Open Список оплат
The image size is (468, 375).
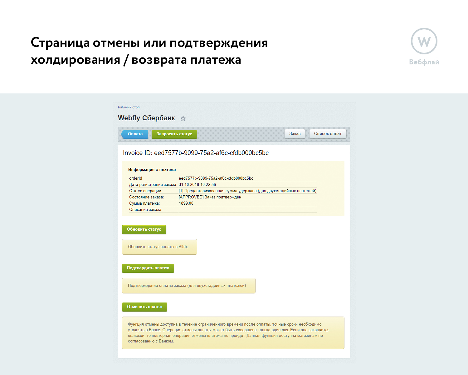(328, 134)
